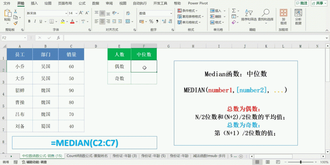The image size is (330, 165).
Task: Toggle Align Right horizontal alignment
Action: coord(108,21)
